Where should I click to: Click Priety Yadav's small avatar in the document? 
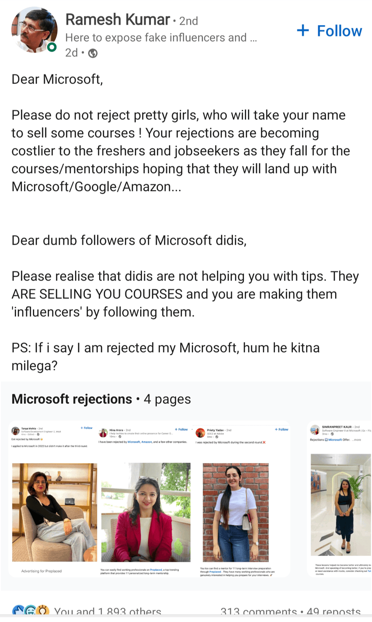[200, 433]
